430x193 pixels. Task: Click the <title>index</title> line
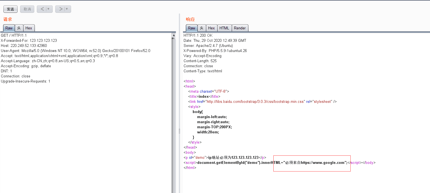click(x=204, y=96)
